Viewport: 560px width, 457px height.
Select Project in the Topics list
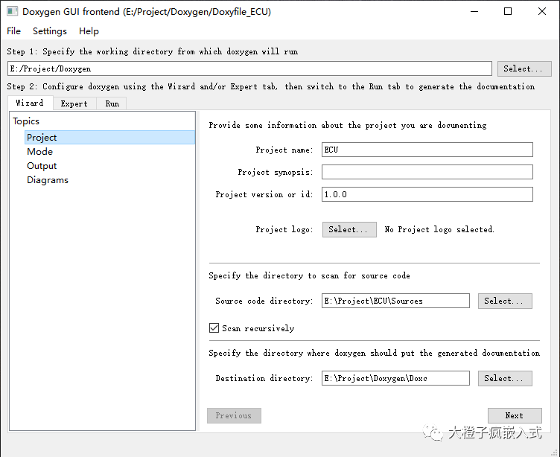point(42,138)
